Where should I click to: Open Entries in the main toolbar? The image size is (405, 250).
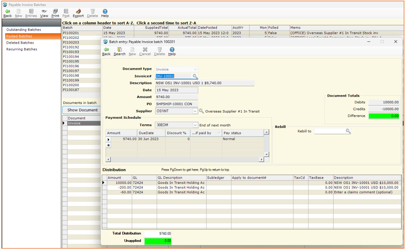tap(31, 13)
